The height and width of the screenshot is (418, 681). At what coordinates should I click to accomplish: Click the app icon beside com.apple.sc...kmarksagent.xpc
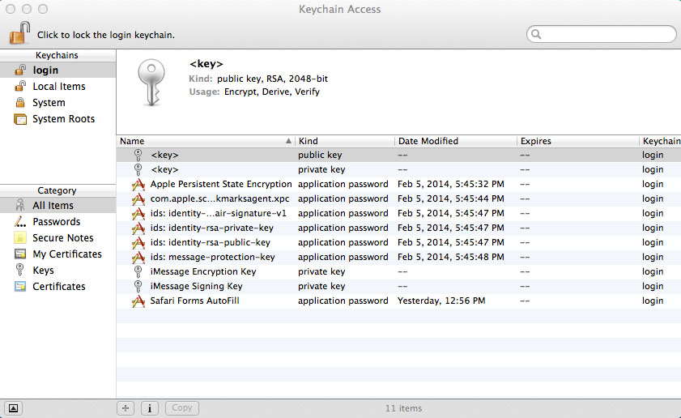[138, 199]
